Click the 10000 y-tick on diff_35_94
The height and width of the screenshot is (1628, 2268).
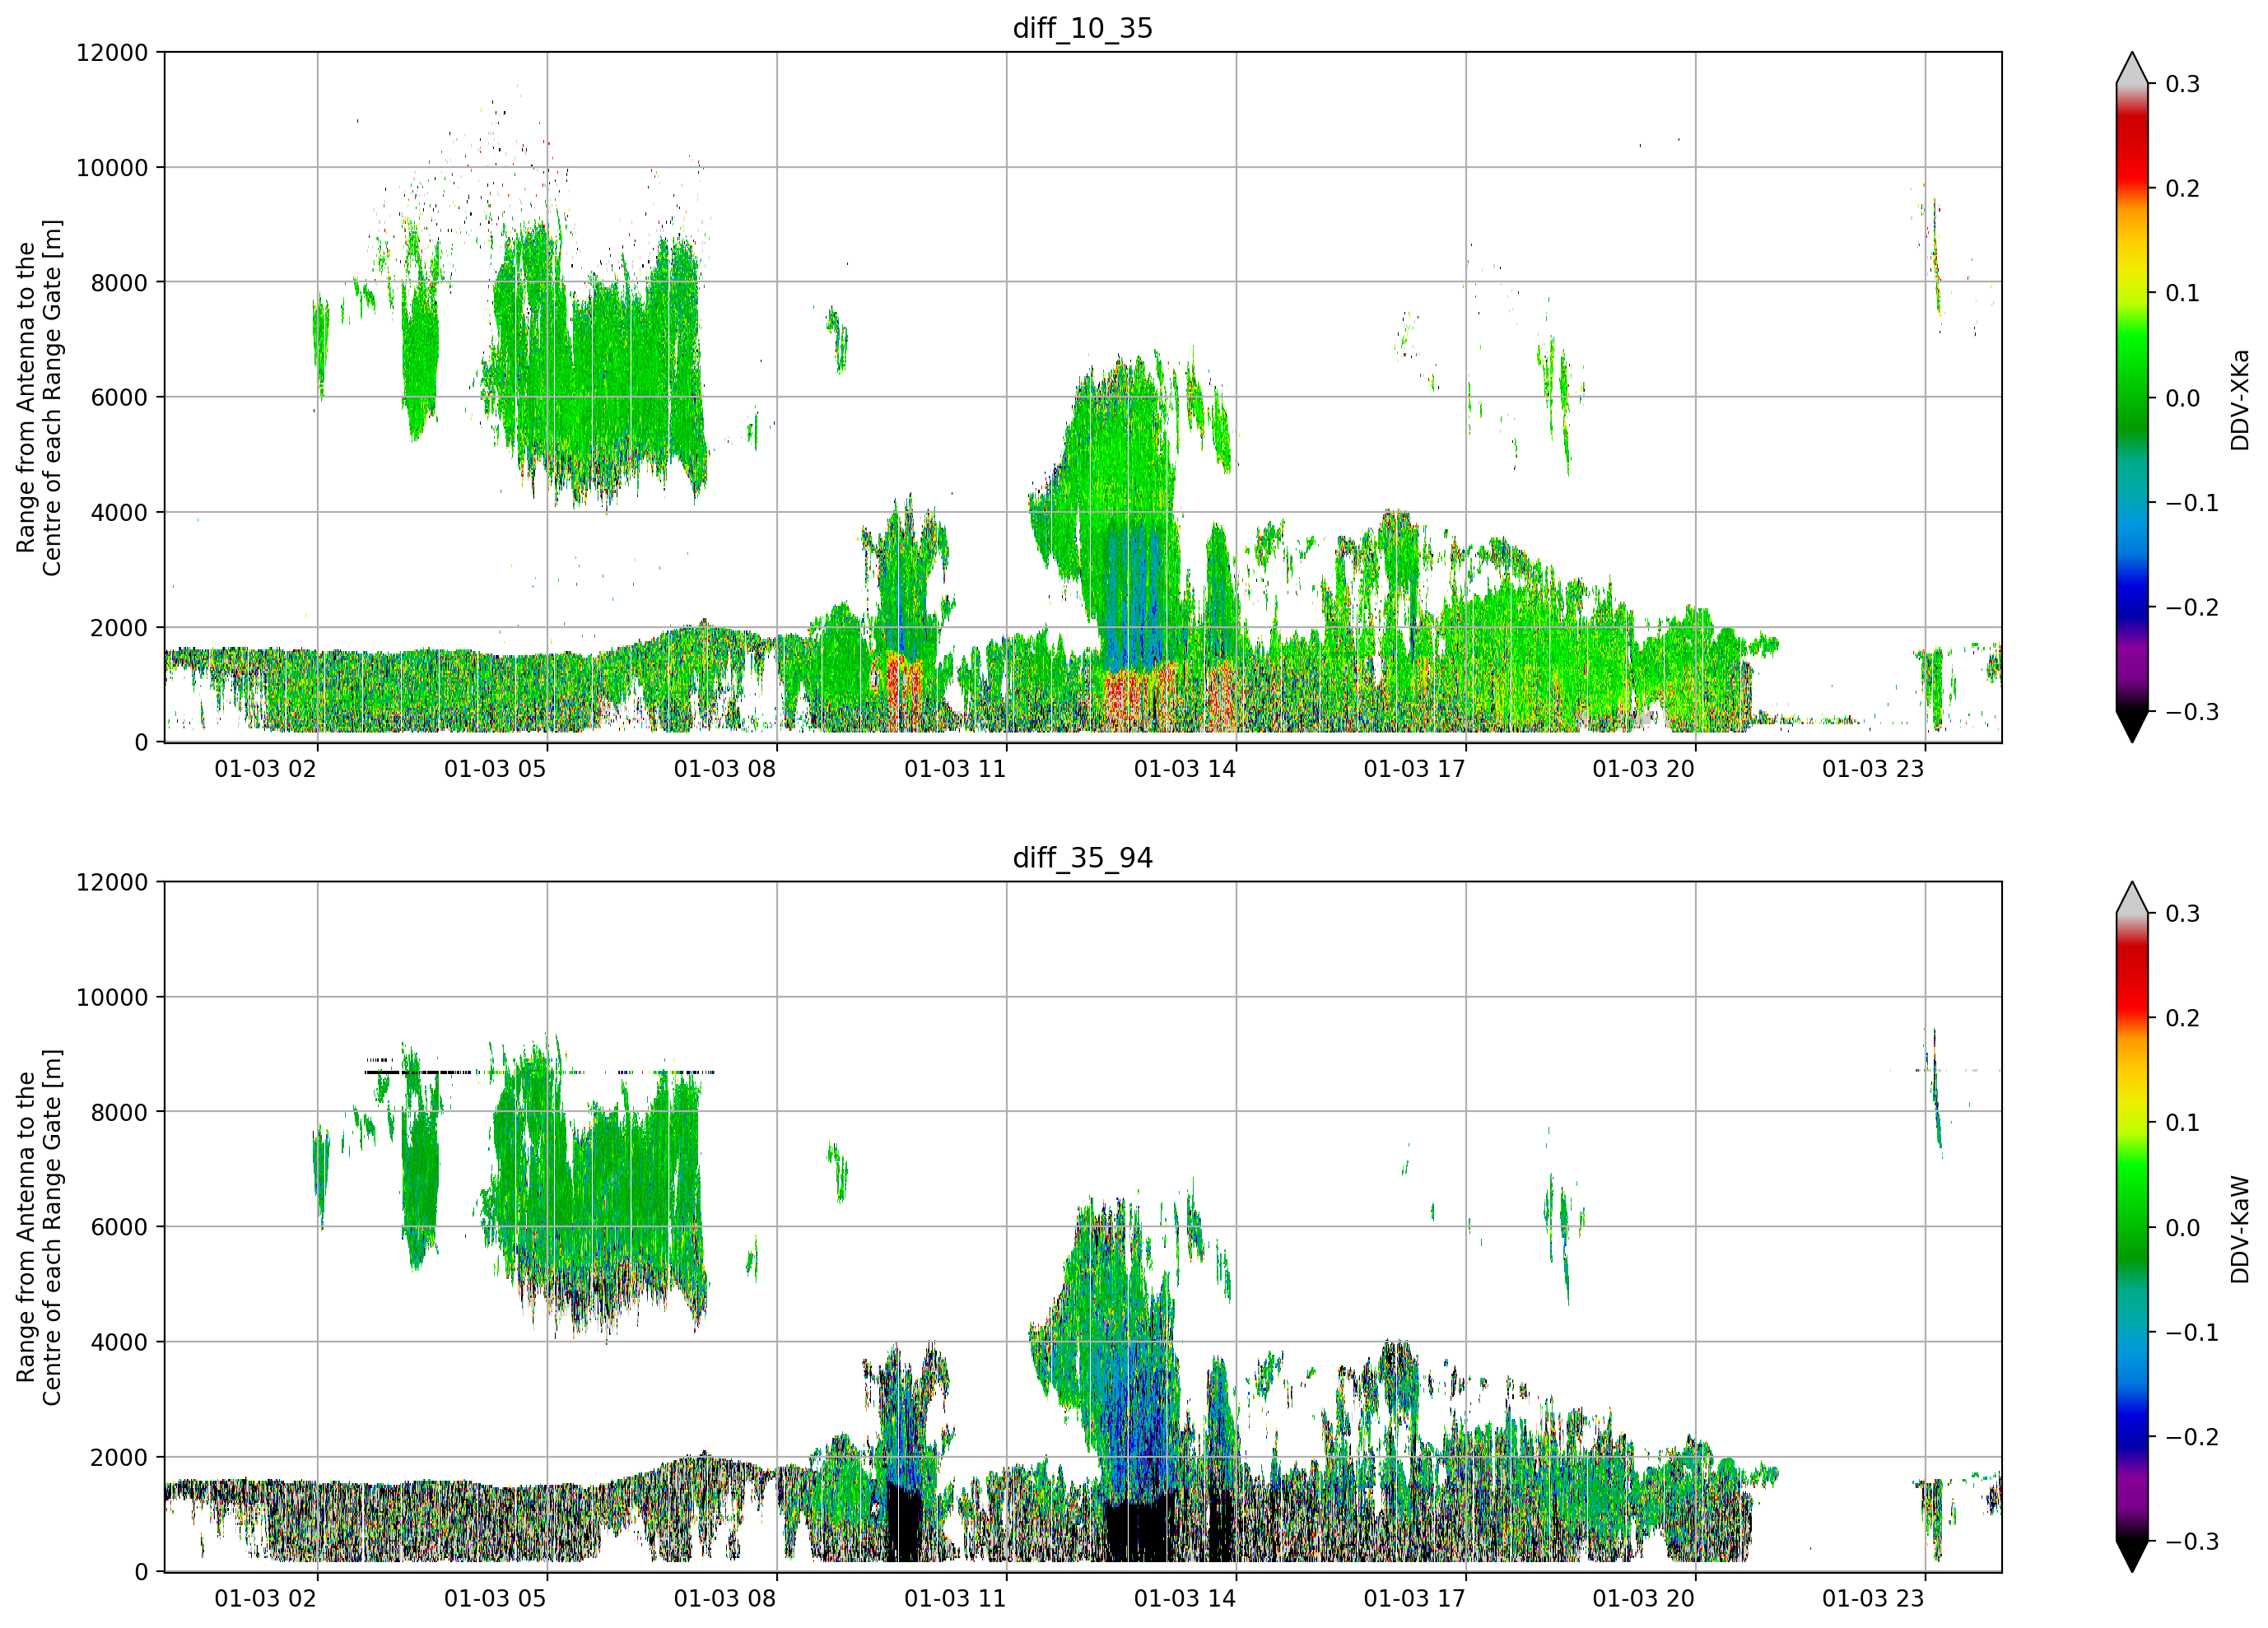tap(112, 997)
